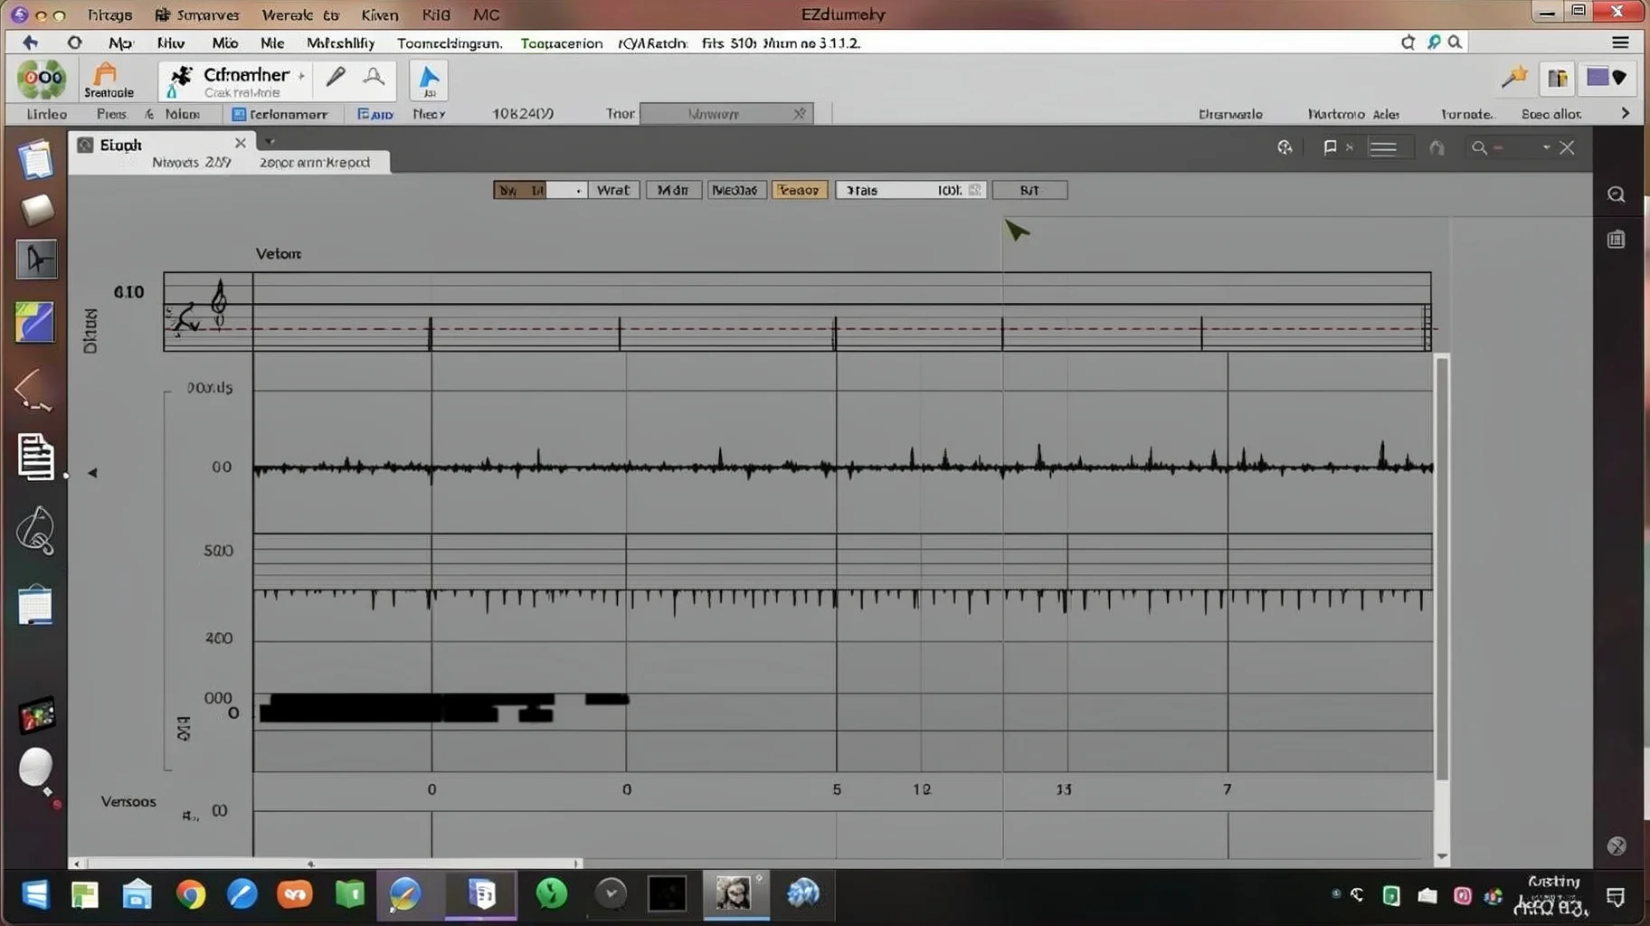Open the Trais 100l. combo field

pyautogui.click(x=910, y=190)
